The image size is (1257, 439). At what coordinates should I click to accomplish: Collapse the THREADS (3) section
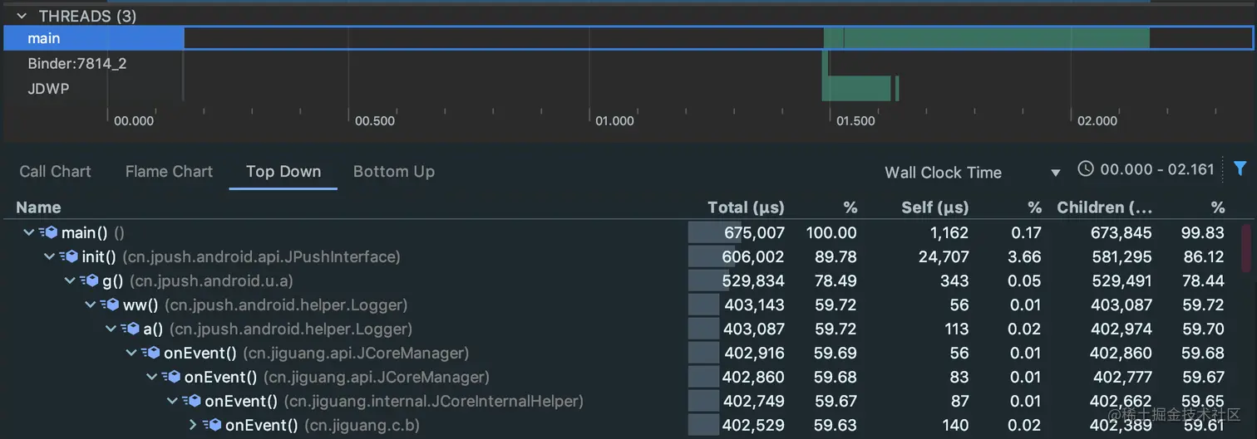22,16
